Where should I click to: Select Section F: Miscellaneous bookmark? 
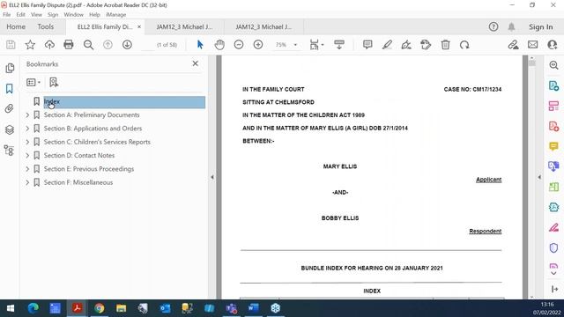coord(78,182)
